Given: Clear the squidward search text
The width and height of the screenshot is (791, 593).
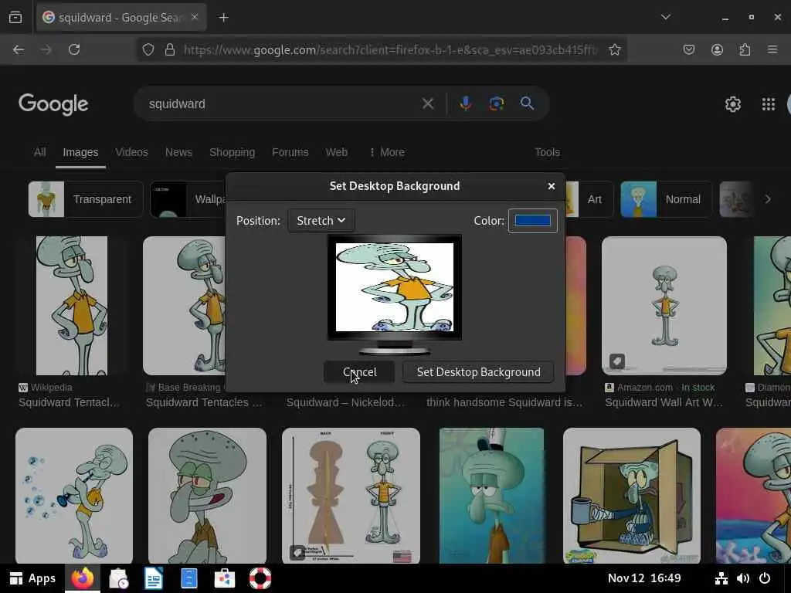Looking at the screenshot, I should pyautogui.click(x=428, y=104).
